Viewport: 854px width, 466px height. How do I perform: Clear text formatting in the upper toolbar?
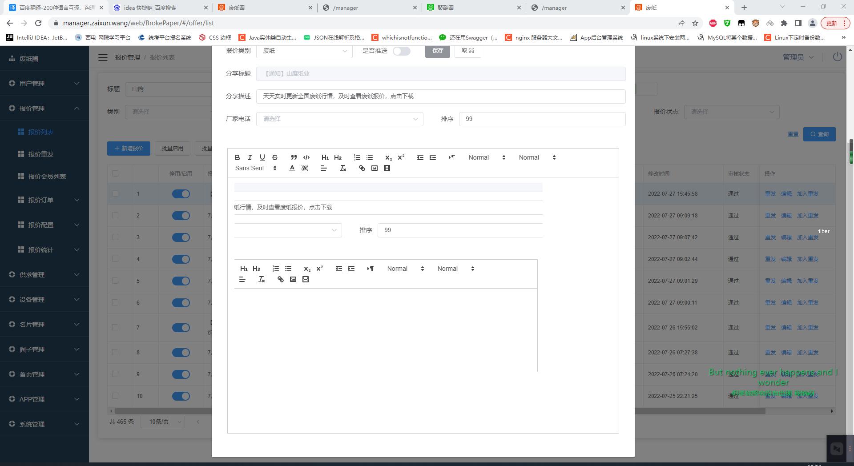point(343,168)
